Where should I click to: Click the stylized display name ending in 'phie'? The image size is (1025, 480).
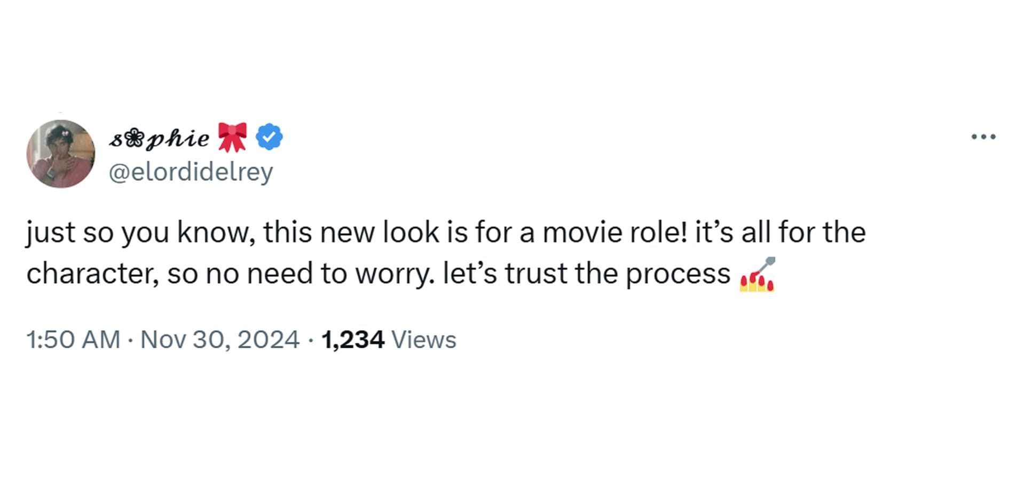tap(160, 138)
